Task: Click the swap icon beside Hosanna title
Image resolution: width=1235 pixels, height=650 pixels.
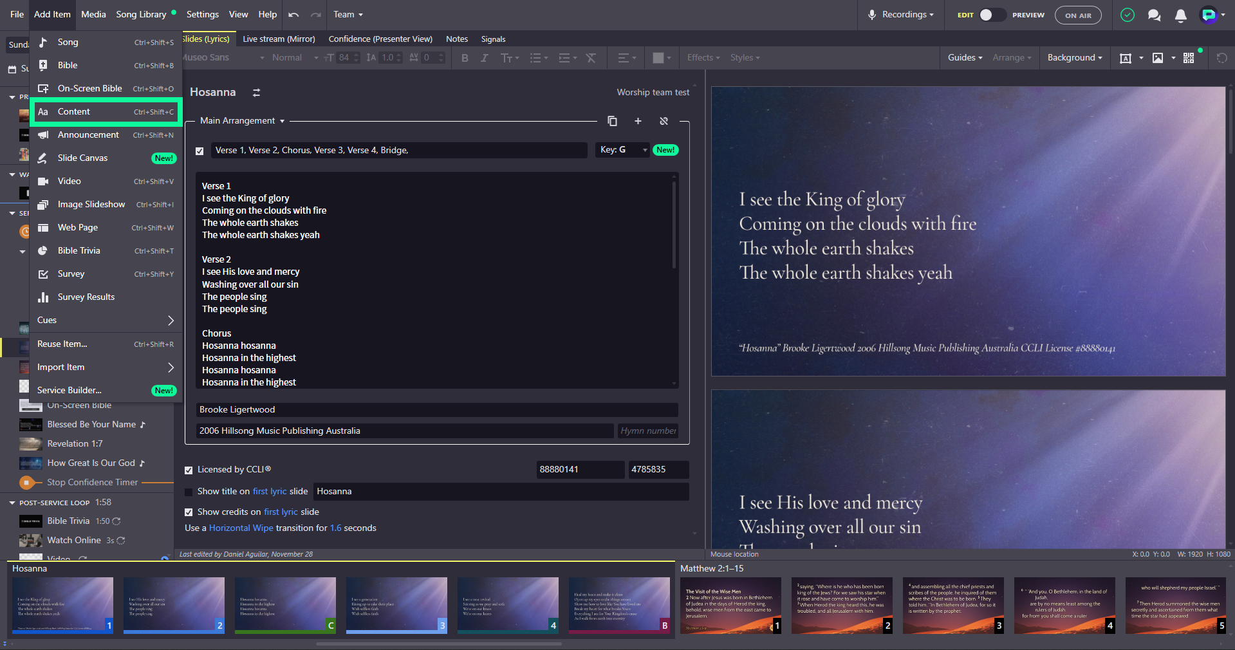Action: (x=256, y=93)
